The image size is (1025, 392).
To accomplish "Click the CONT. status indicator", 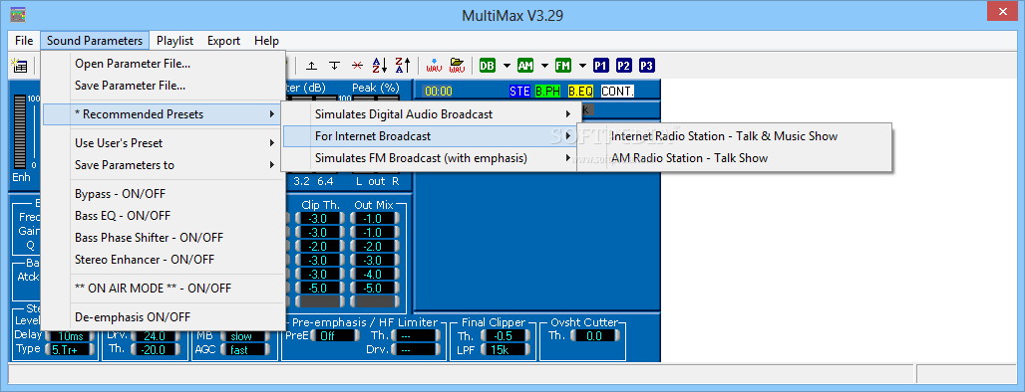I will 617,92.
